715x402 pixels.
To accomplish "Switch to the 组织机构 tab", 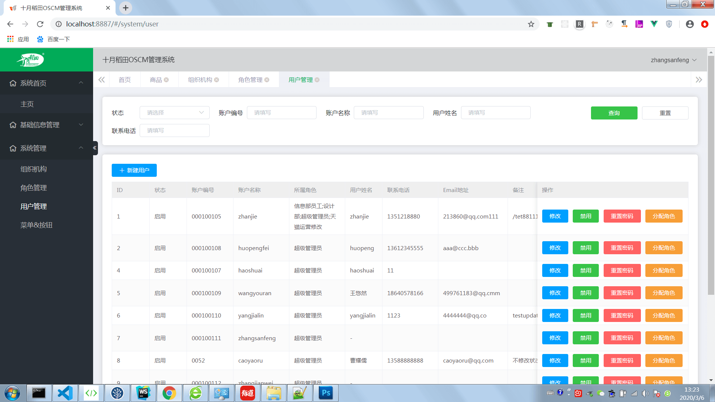I will [200, 80].
